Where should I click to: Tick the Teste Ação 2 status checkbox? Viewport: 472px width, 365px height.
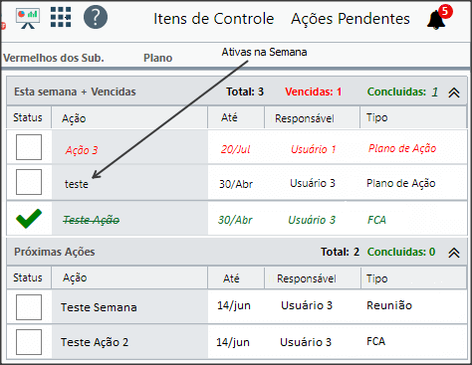29,342
